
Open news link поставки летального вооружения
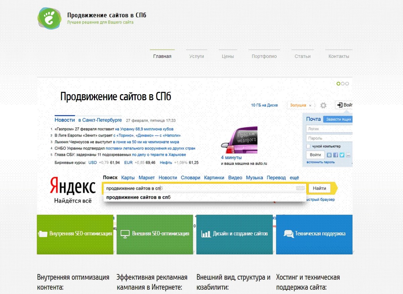(x=150, y=148)
